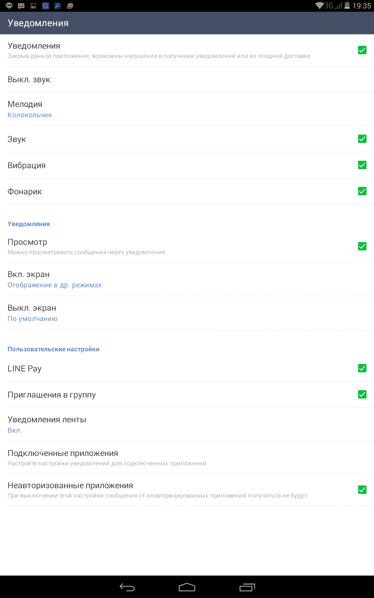Uncheck the top Уведомления checkbox
This screenshot has height=598, width=374.
362,50
